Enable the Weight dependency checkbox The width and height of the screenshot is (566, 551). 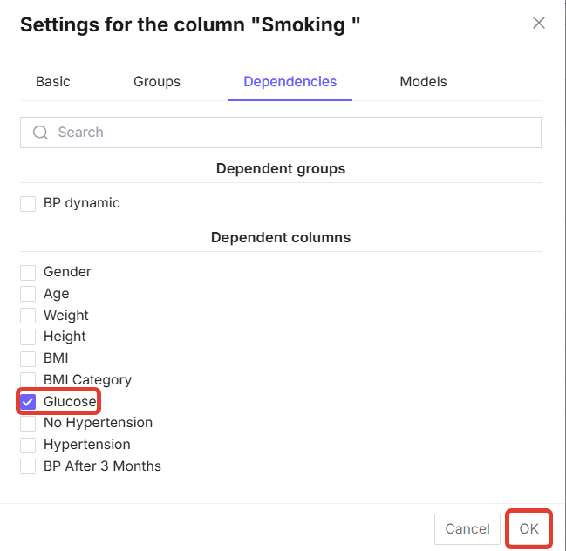click(x=28, y=316)
